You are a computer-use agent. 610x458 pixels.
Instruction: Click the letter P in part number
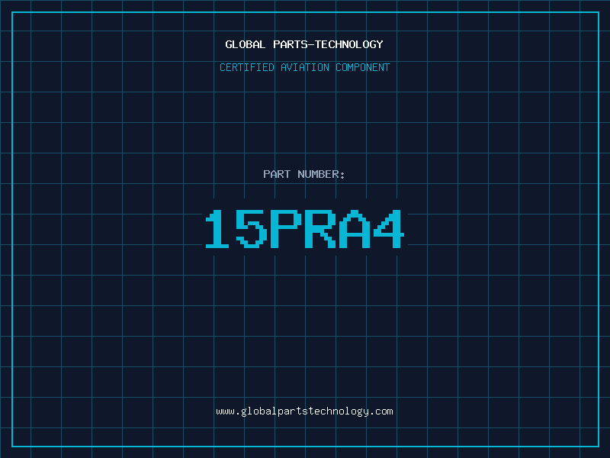point(286,229)
